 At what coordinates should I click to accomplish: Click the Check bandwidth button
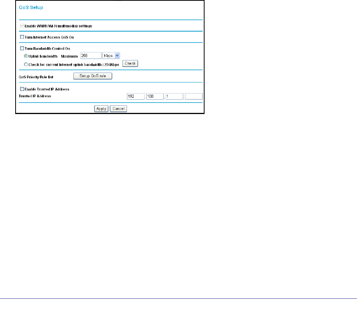tap(130, 63)
